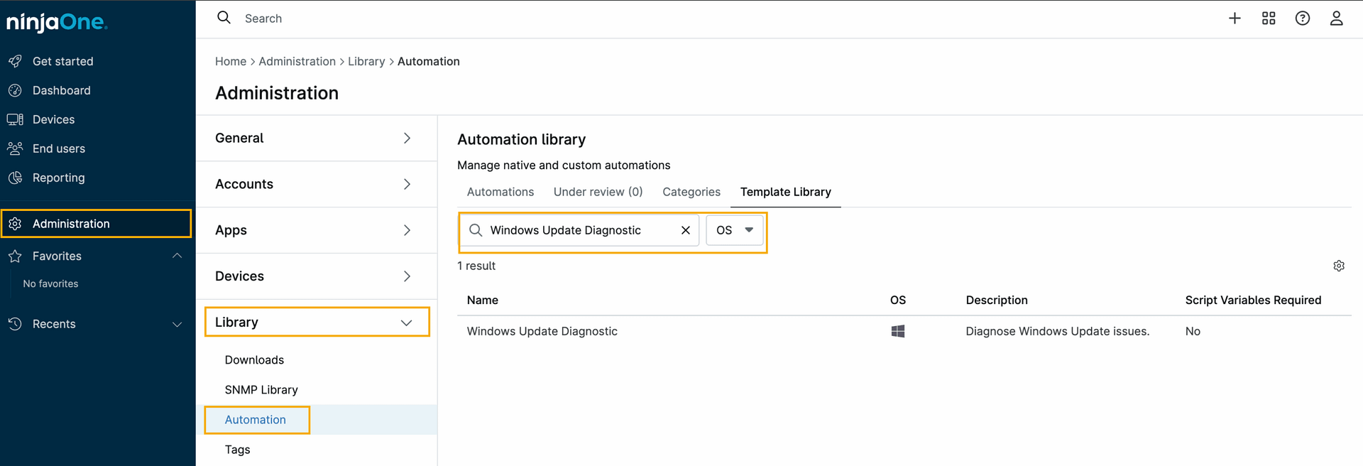Image resolution: width=1363 pixels, height=466 pixels.
Task: Clear the Windows Update Diagnostic search text
Action: (x=685, y=230)
